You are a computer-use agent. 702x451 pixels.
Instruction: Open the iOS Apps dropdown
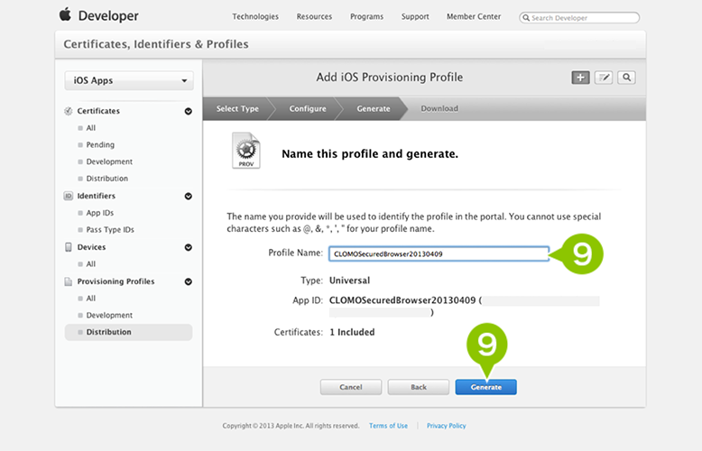[x=129, y=80]
